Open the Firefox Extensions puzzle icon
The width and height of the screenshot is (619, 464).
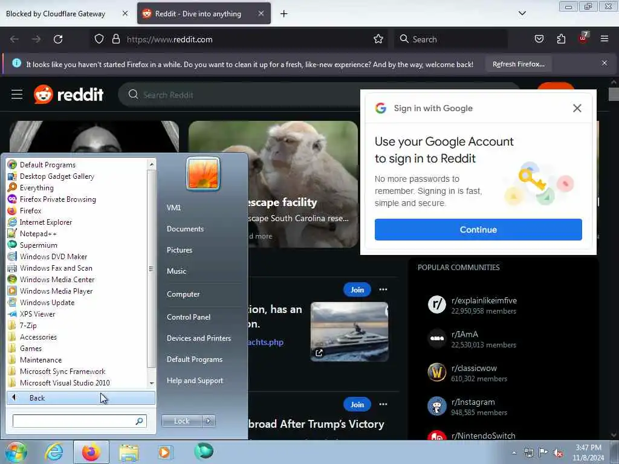coord(561,39)
